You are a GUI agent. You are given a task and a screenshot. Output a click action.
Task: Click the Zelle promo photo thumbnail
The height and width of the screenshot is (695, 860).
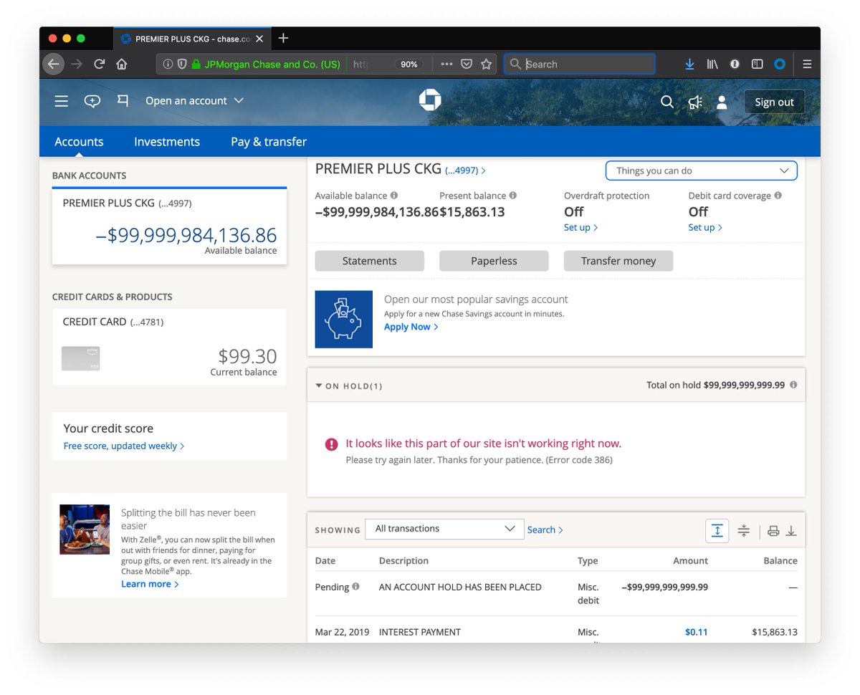[x=85, y=529]
